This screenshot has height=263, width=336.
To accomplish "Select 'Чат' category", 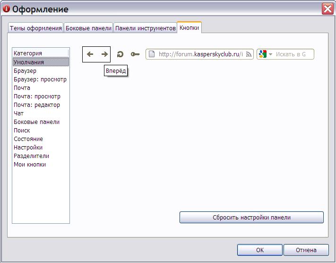I will pos(41,113).
